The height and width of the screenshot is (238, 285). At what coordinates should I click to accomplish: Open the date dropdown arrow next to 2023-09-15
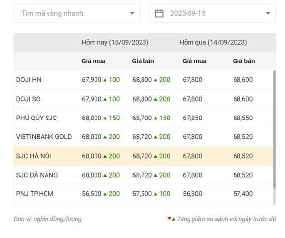click(268, 13)
